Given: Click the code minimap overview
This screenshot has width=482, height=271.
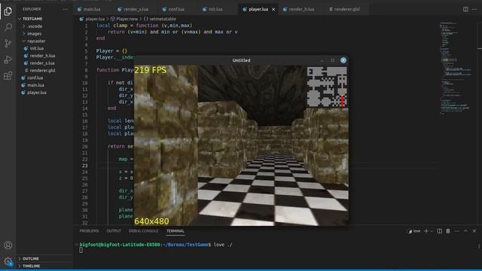Looking at the screenshot, I should (456, 69).
